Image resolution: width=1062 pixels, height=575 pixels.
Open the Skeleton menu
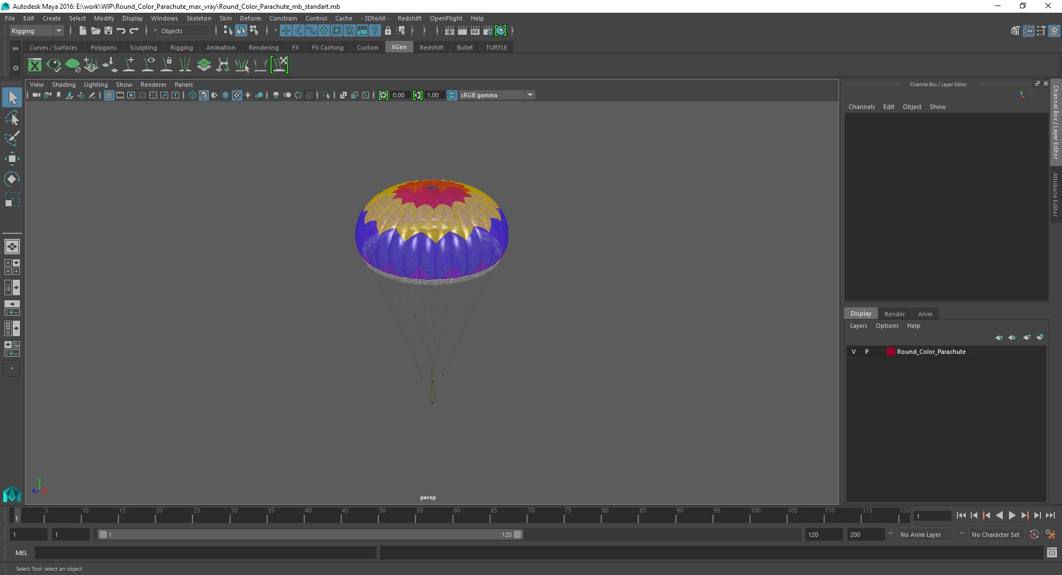click(x=199, y=18)
